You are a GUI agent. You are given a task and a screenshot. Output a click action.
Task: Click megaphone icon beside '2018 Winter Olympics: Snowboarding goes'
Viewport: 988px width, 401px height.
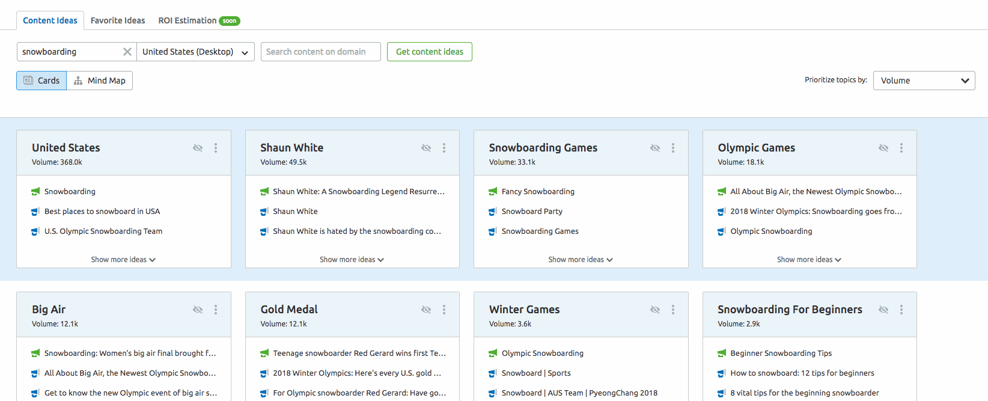pos(722,212)
